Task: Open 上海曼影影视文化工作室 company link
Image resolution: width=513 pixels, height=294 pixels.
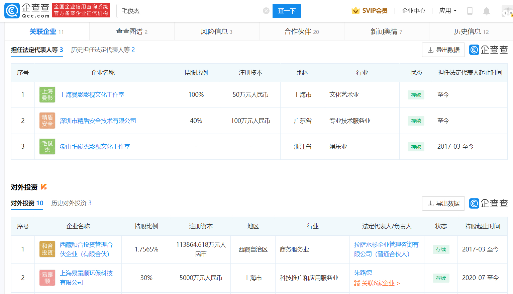Action: click(92, 95)
